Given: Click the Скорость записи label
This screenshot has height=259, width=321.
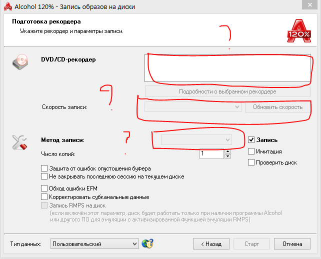Looking at the screenshot, I should click(x=64, y=107).
